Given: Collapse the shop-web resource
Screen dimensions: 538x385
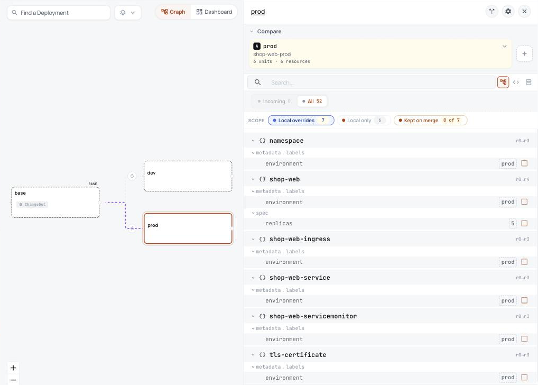Looking at the screenshot, I should (253, 179).
